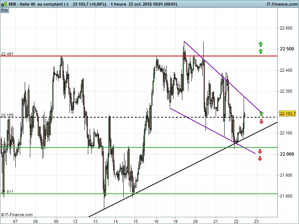Click the 22 oct. 2015 10:01 timestamp
This screenshot has height=224, width=299.
(x=153, y=4)
